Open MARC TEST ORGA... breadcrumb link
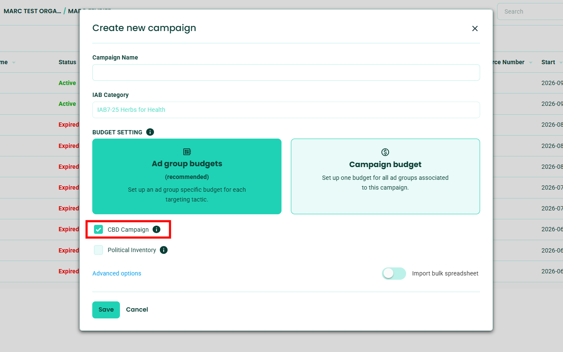This screenshot has width=563, height=352. (32, 11)
